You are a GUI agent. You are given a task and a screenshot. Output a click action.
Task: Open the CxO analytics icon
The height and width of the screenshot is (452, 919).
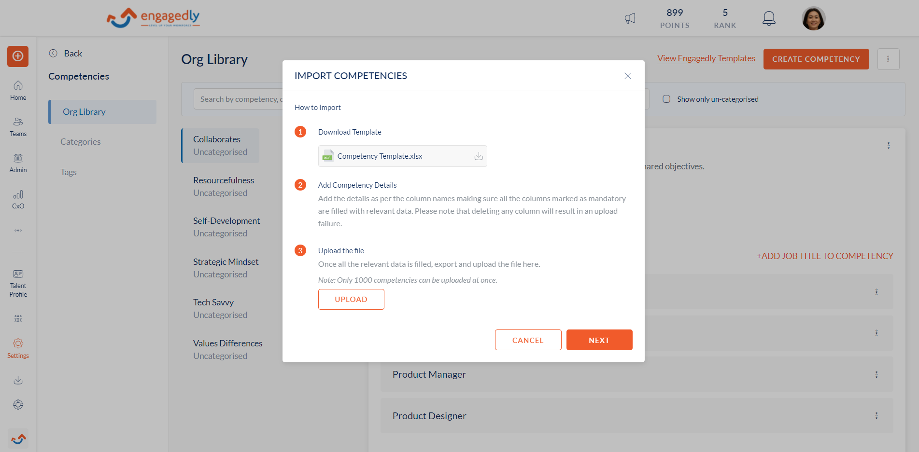18,199
